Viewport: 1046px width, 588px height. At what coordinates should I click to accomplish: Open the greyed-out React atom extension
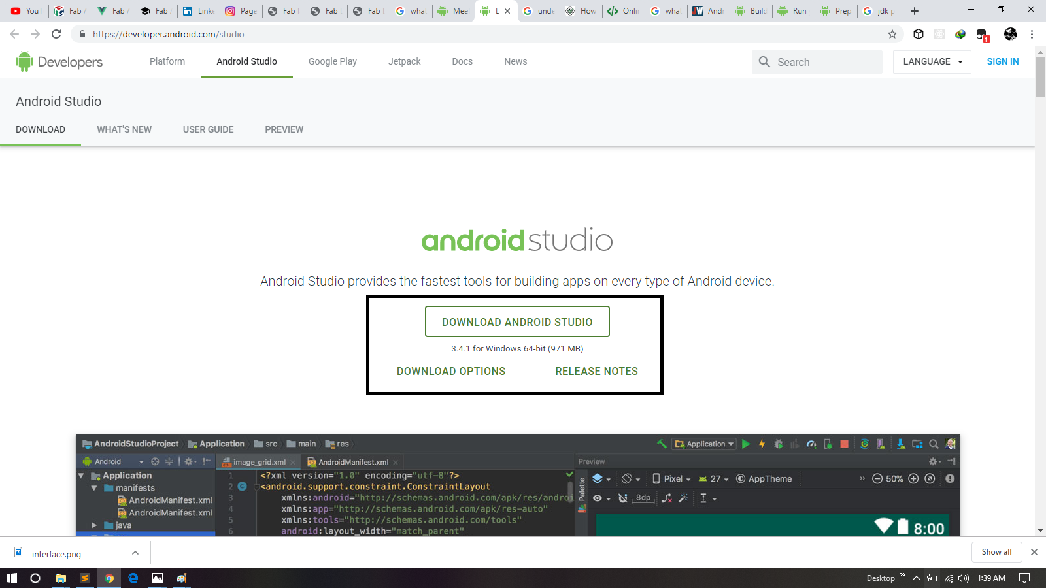point(939,34)
